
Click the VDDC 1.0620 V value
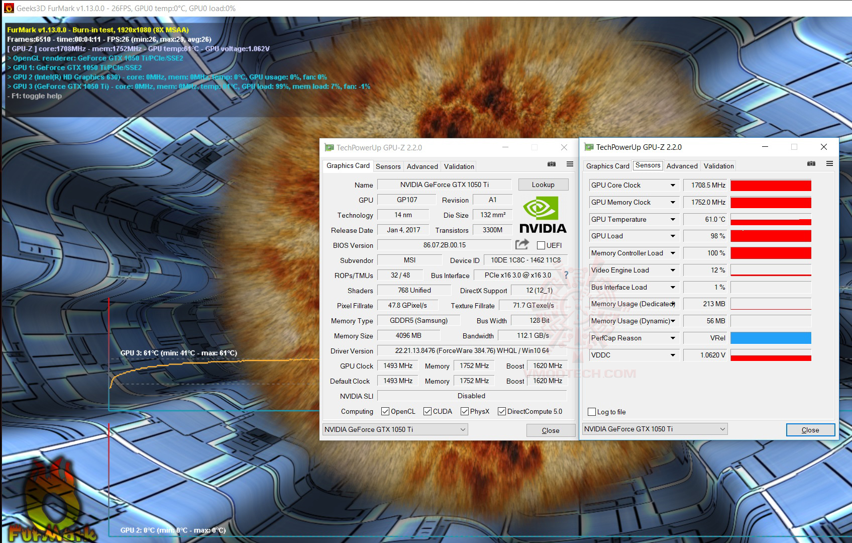click(705, 355)
